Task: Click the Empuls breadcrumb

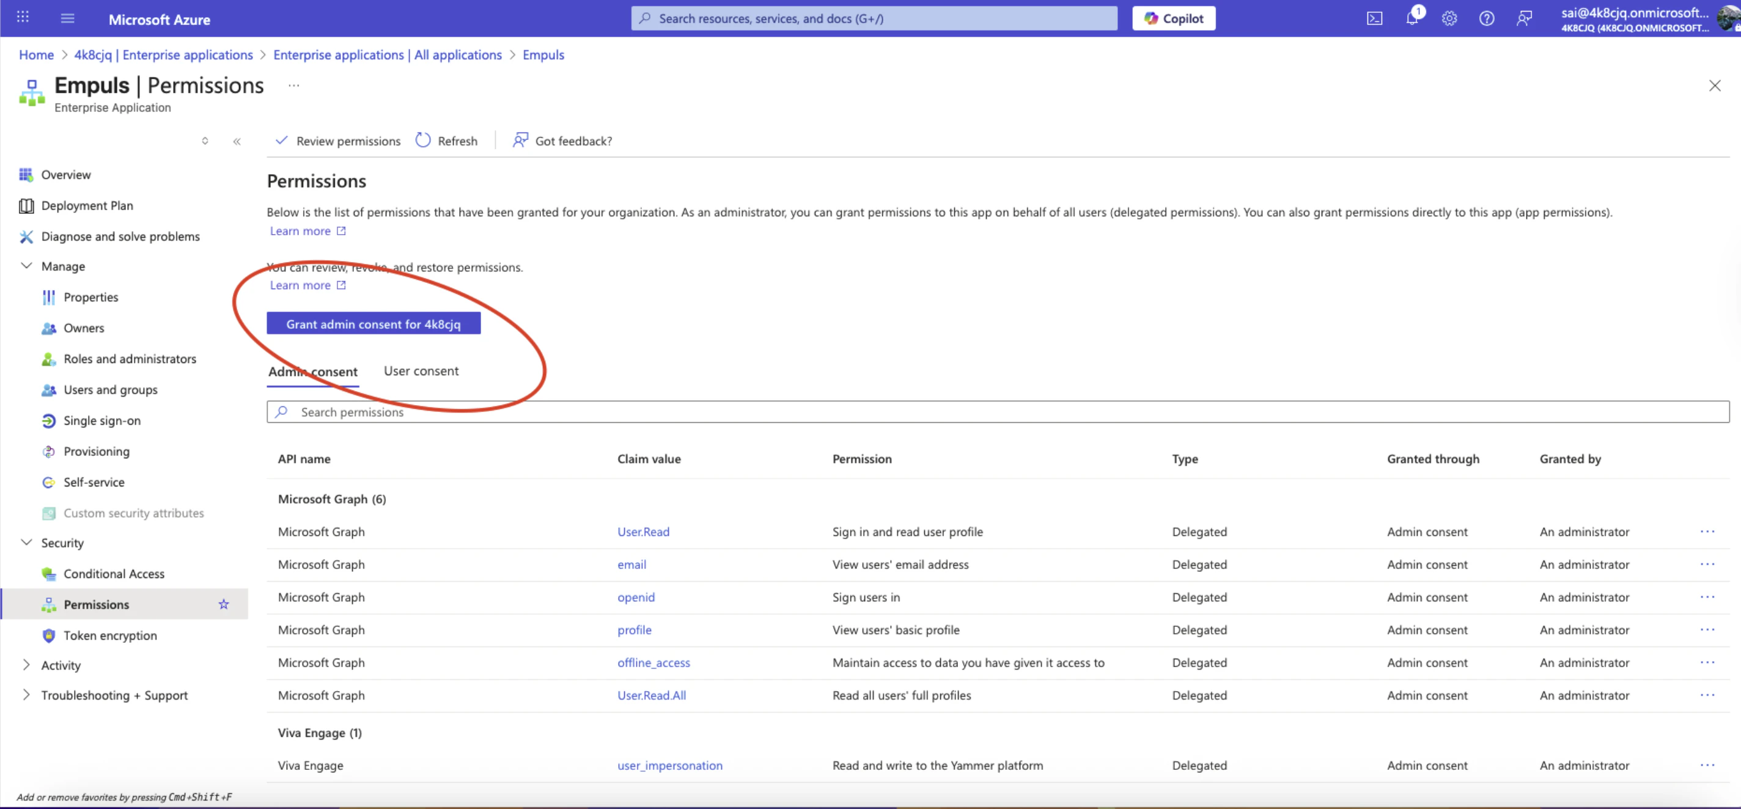Action: click(543, 56)
